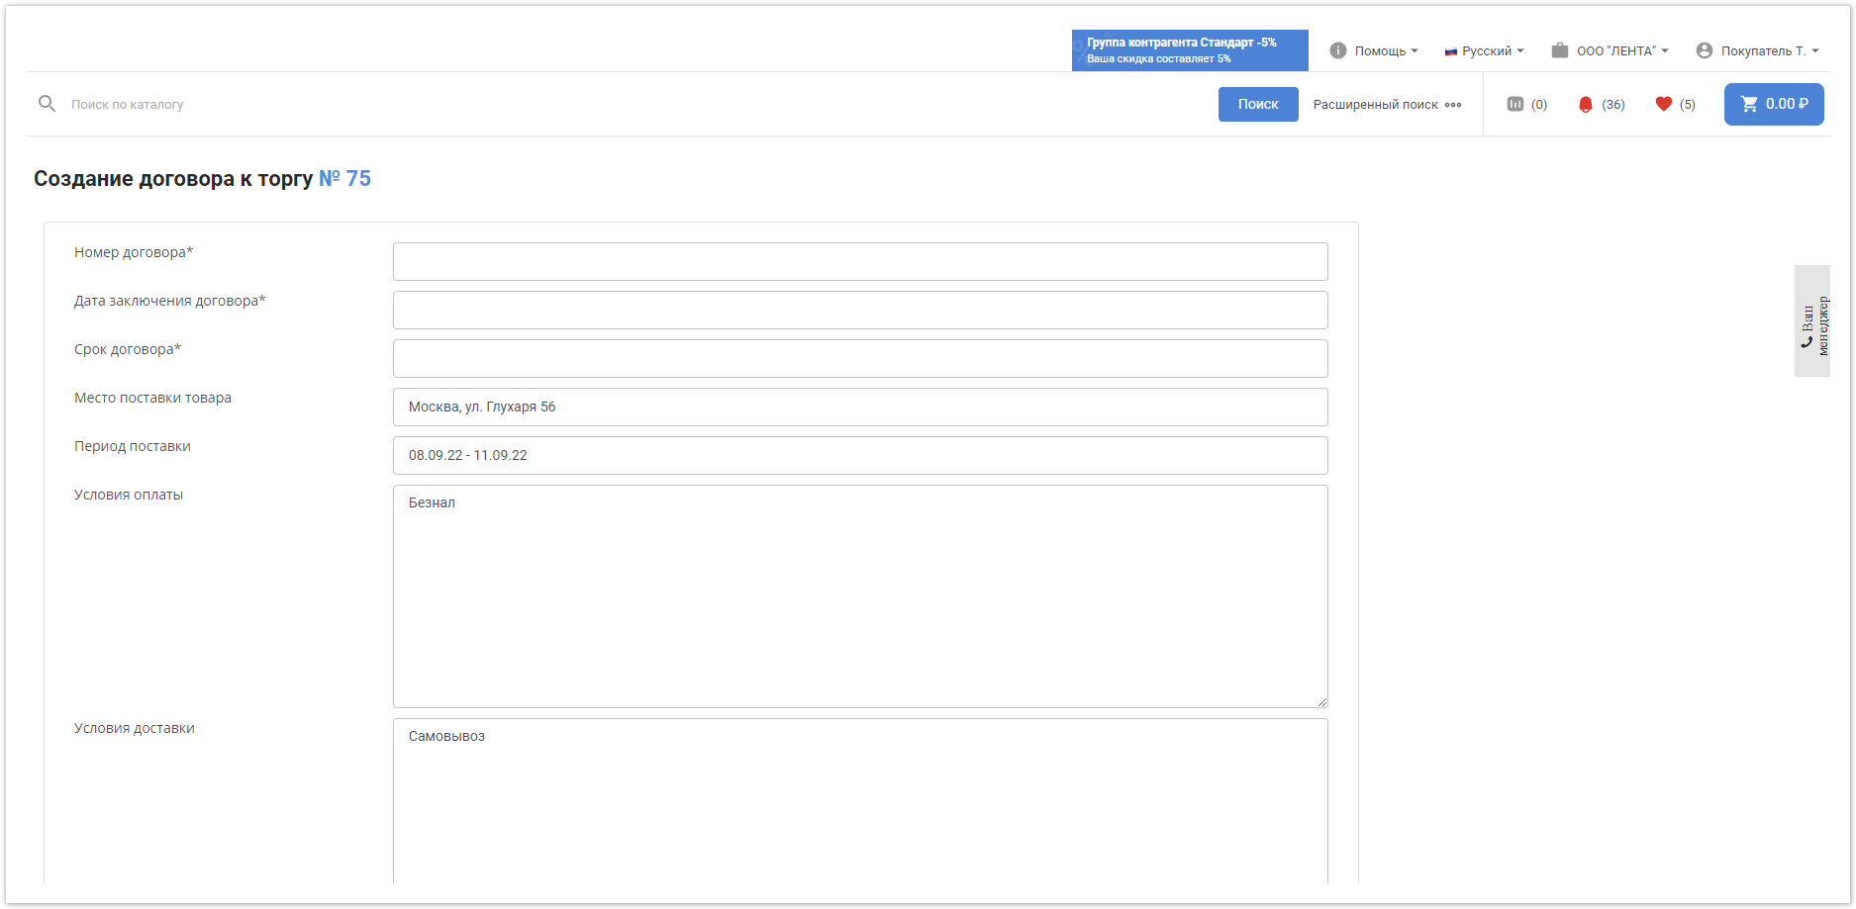Open favorites heart icon (5)

pyautogui.click(x=1663, y=104)
